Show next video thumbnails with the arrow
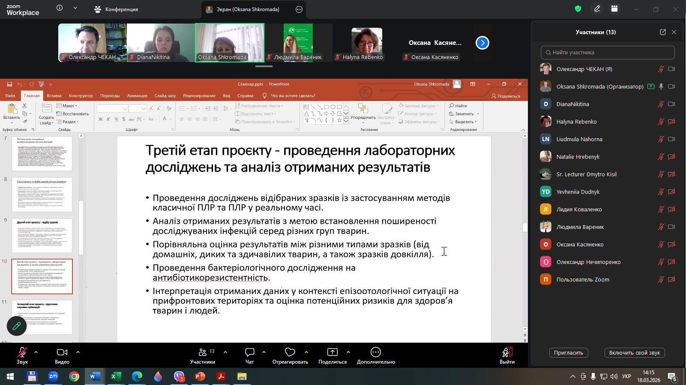The height and width of the screenshot is (385, 686). click(482, 43)
